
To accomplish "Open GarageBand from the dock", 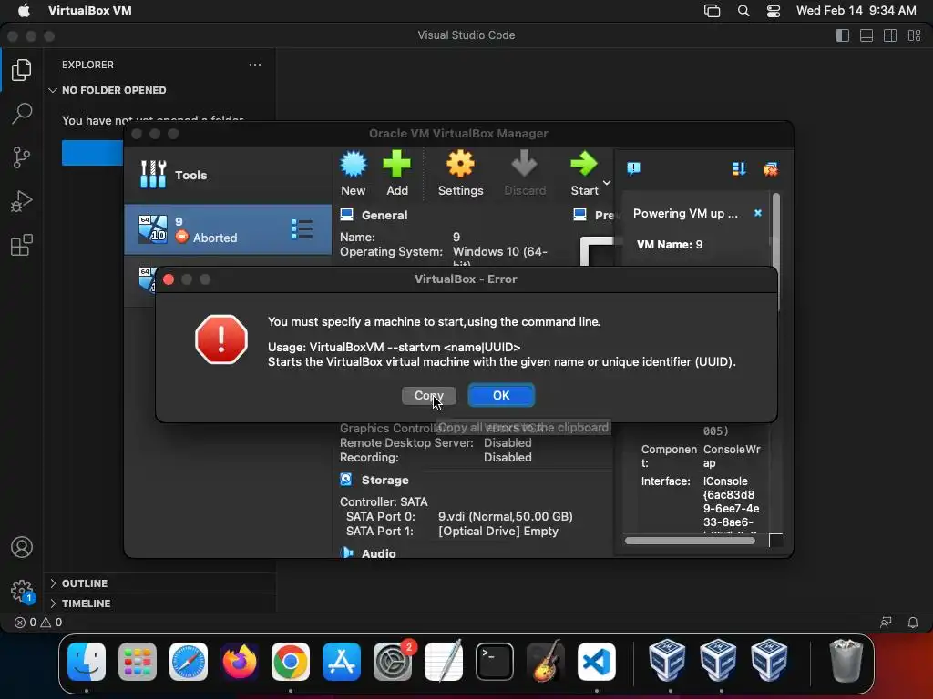I will 546,662.
